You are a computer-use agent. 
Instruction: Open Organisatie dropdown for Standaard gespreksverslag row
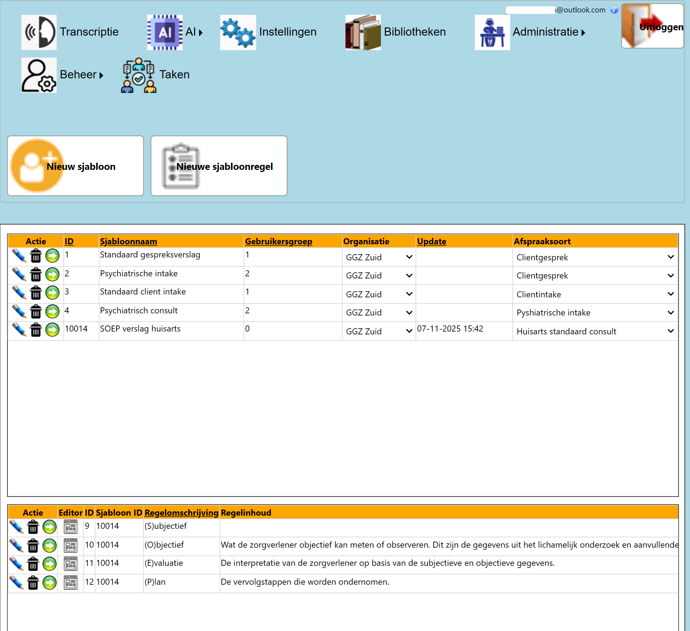[379, 257]
